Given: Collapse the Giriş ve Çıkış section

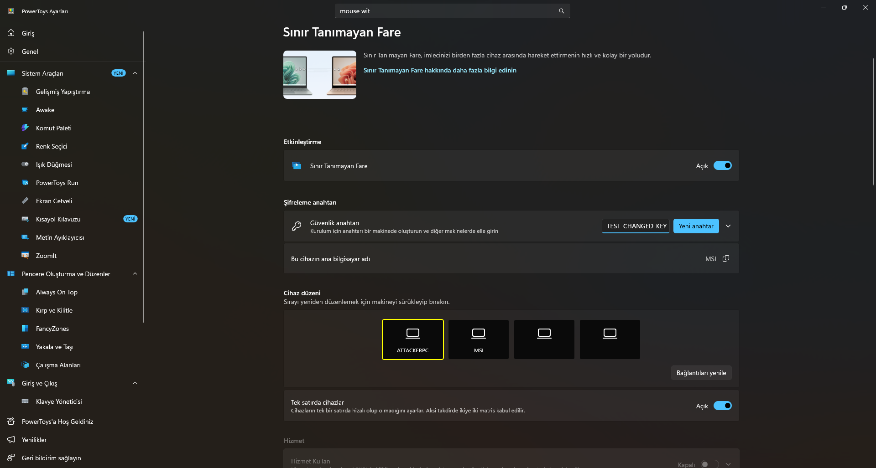Looking at the screenshot, I should click(x=135, y=383).
